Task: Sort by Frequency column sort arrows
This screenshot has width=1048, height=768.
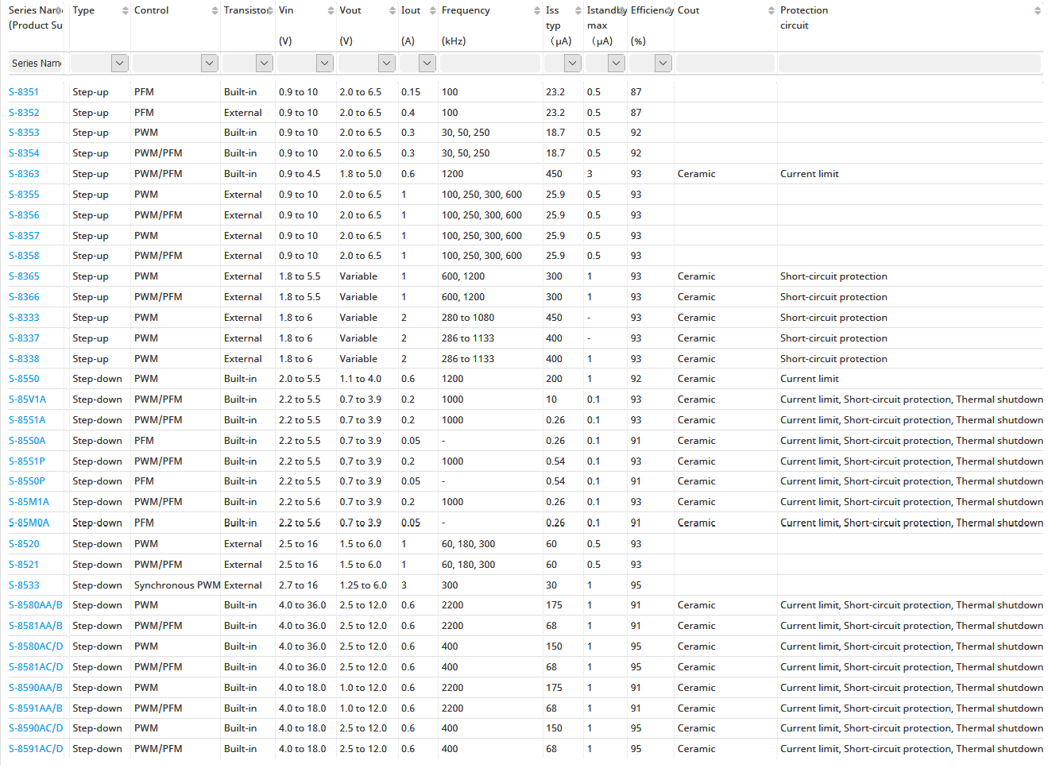Action: pos(538,10)
